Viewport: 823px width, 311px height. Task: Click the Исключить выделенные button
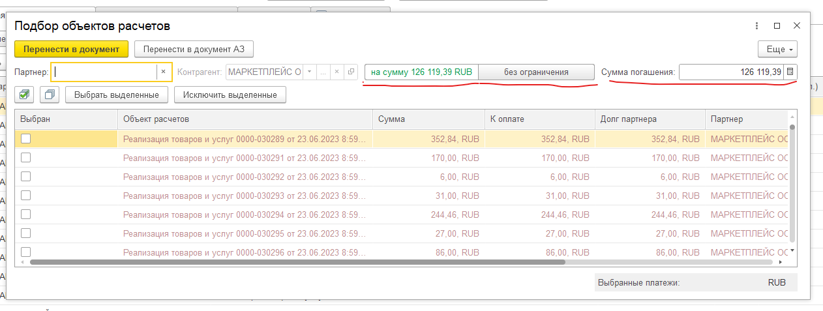[x=230, y=95]
